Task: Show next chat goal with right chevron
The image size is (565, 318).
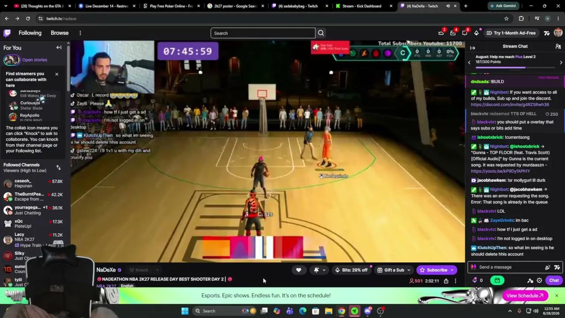Action: tap(561, 62)
